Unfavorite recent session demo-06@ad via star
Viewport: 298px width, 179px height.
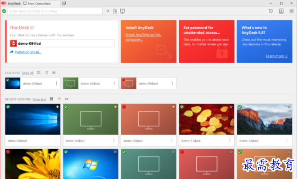[x=115, y=107]
